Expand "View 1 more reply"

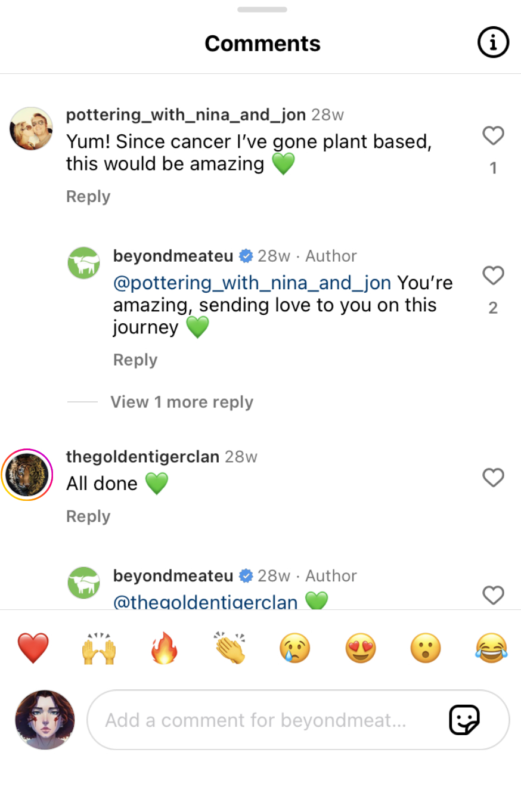(x=181, y=402)
